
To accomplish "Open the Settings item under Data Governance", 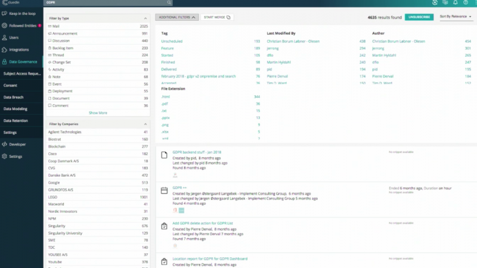I will coord(10,133).
